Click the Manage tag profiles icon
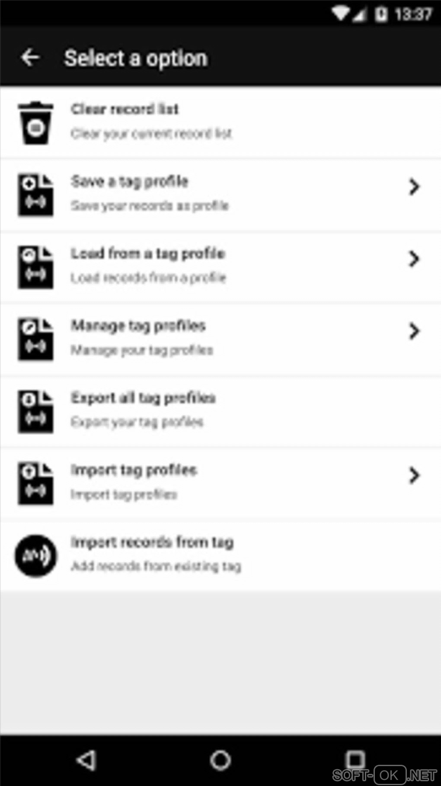Screen dimensions: 441x786 (35, 340)
